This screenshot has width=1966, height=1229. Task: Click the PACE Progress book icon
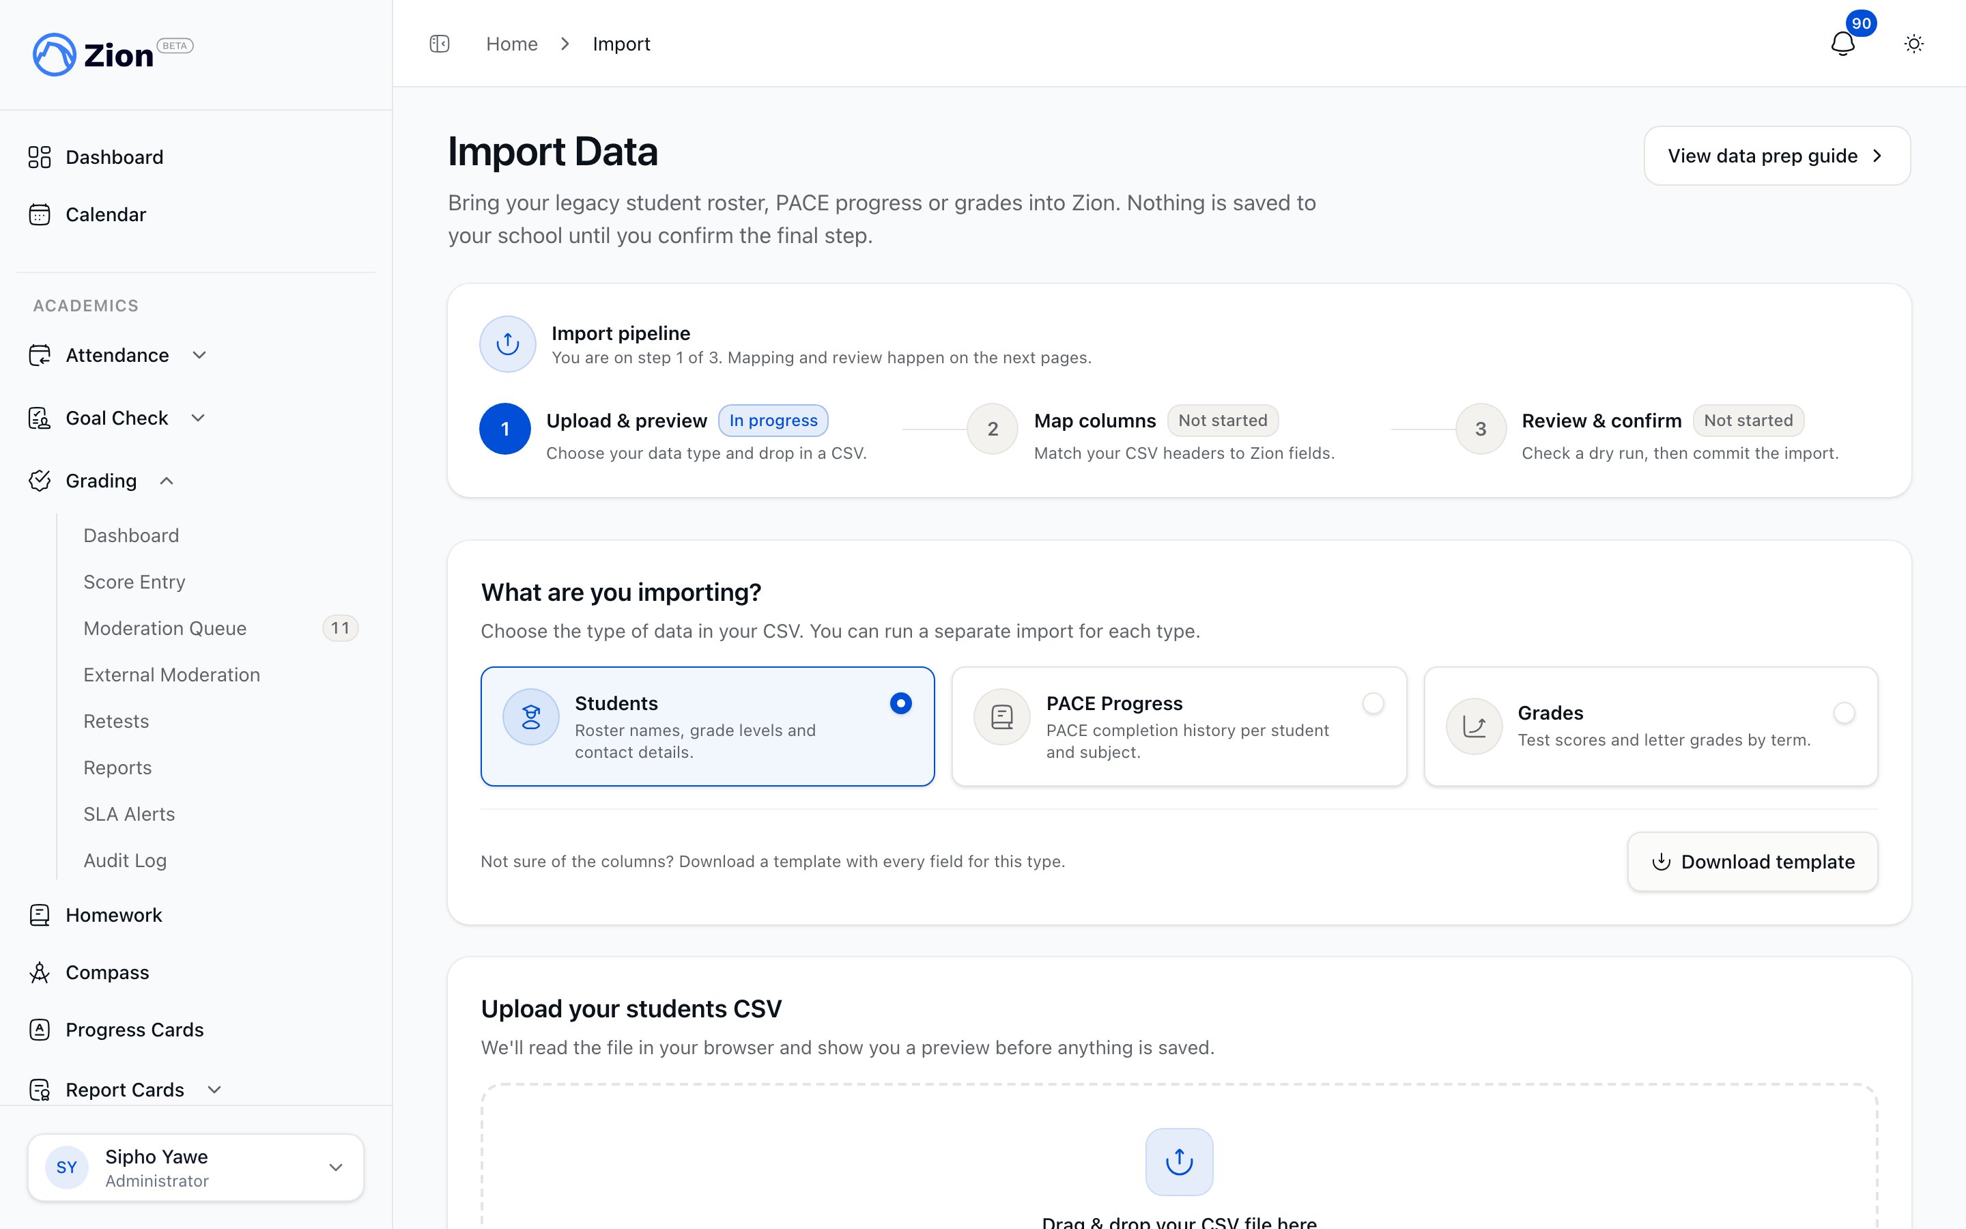click(1001, 717)
